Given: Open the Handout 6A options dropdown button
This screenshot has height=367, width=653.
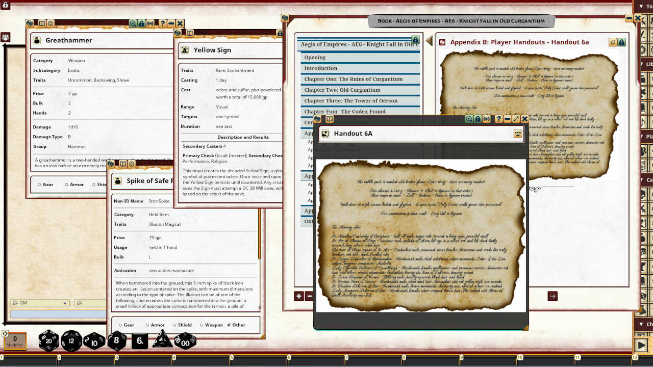Looking at the screenshot, I should [518, 134].
